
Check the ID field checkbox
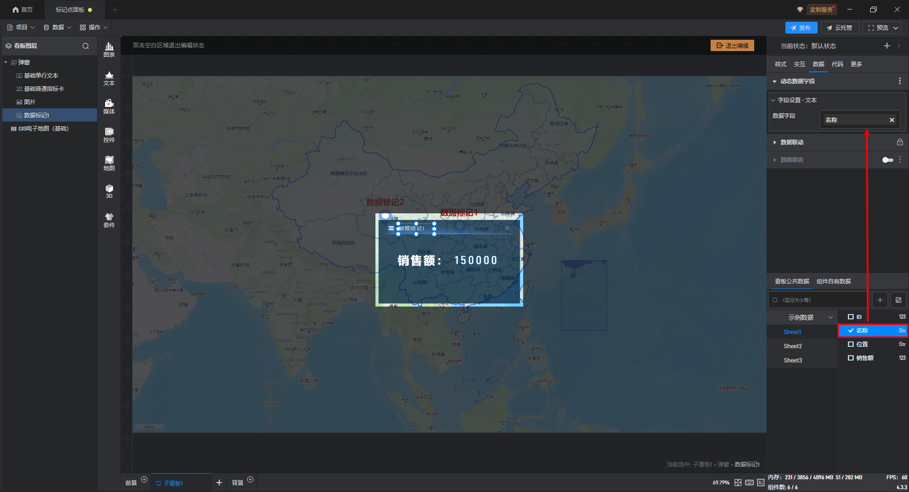(x=851, y=317)
